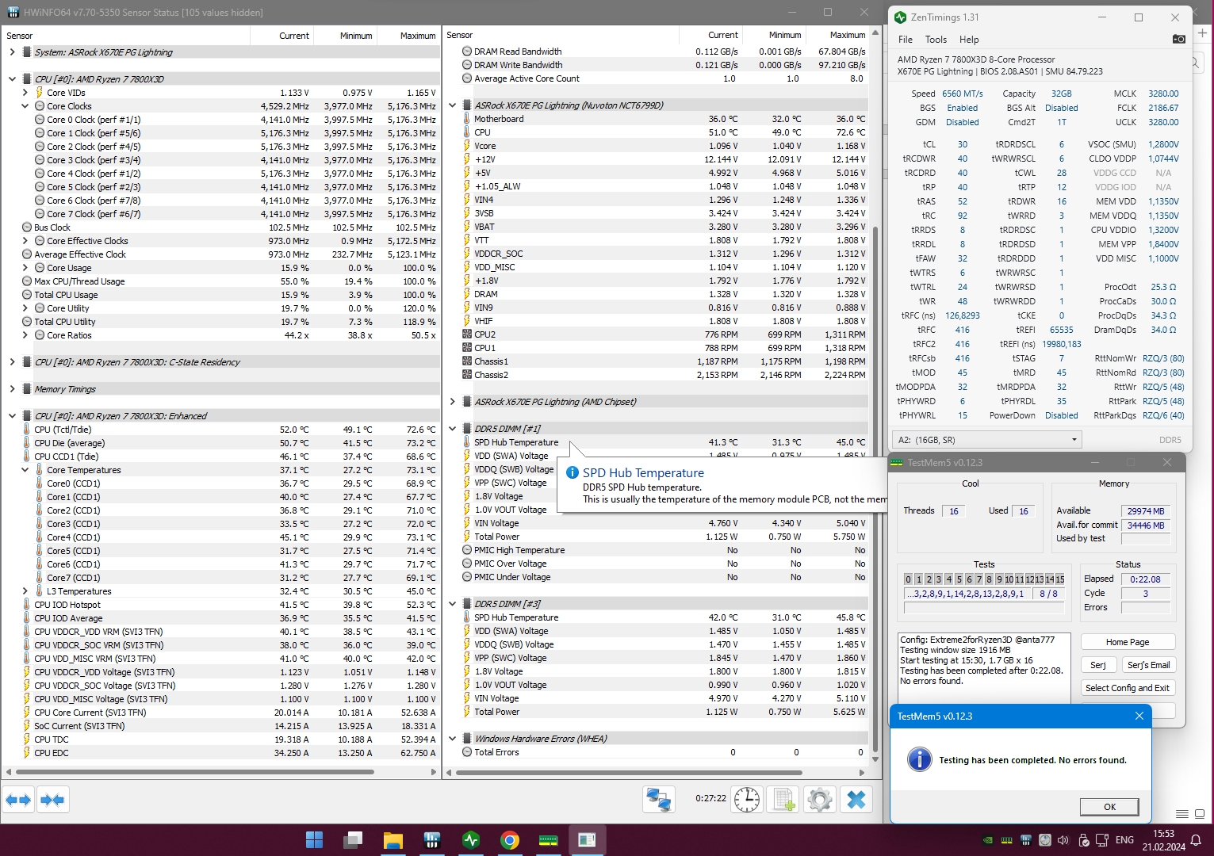Open Task View from the taskbar
1214x856 pixels.
(x=353, y=839)
